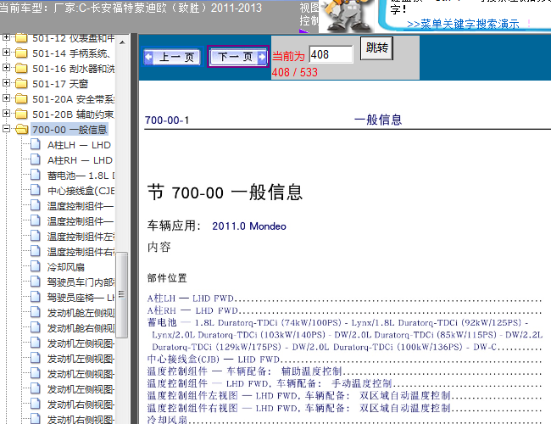Click page icon beside 冷却风扇

35,266
